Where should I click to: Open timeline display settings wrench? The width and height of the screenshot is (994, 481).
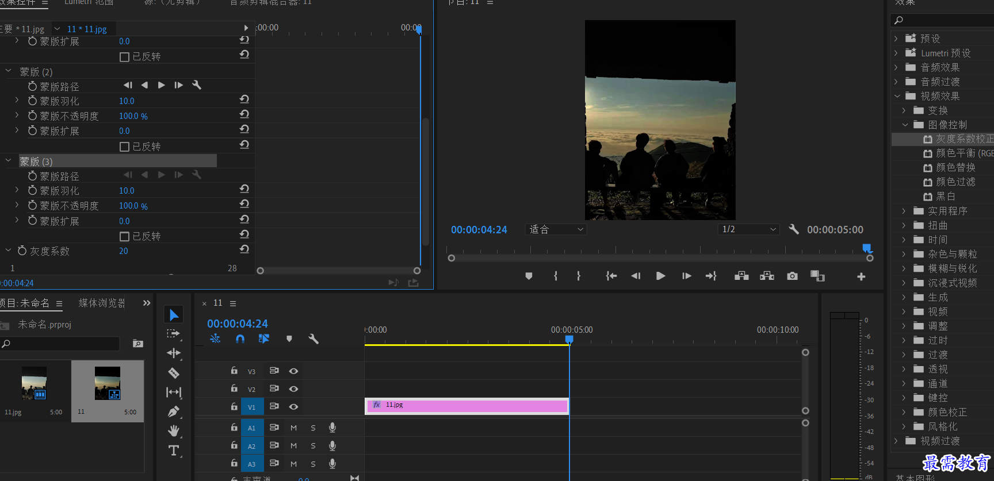(x=314, y=339)
